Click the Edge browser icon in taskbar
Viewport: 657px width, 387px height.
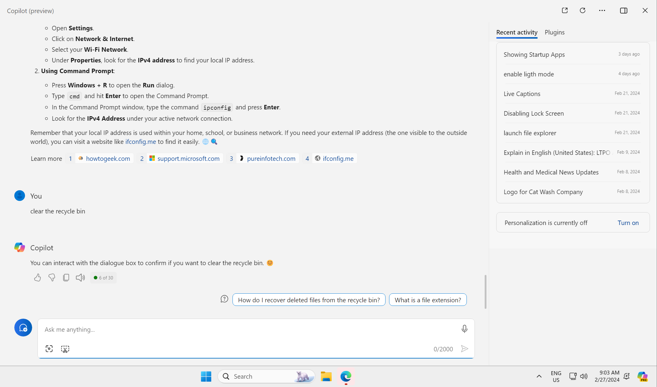(346, 376)
